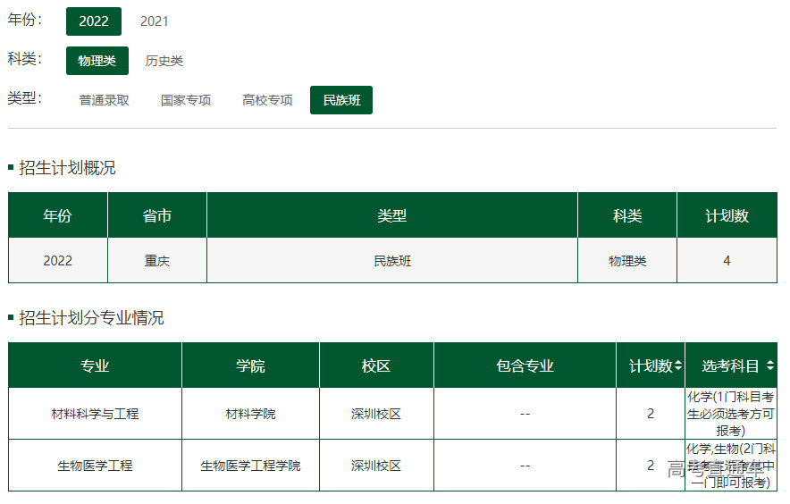The width and height of the screenshot is (790, 504).
Task: Open 材料科学与工程 major entry
Action: coord(95,414)
